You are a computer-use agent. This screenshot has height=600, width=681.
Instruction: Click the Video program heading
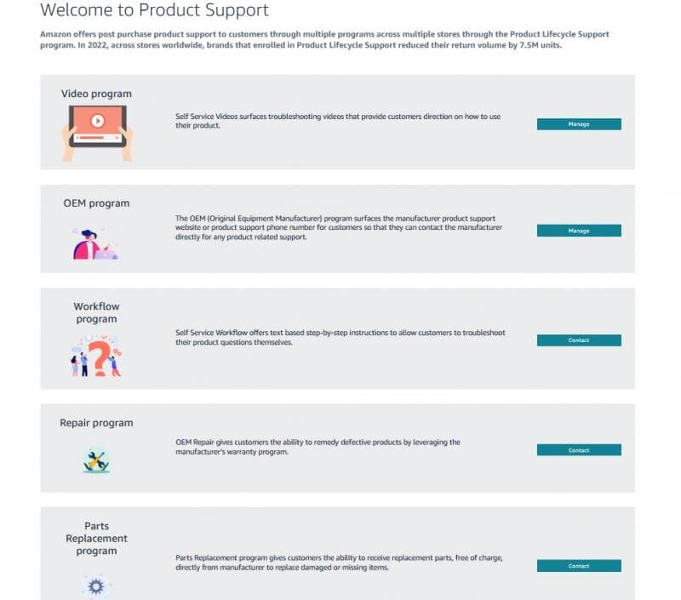coord(96,94)
